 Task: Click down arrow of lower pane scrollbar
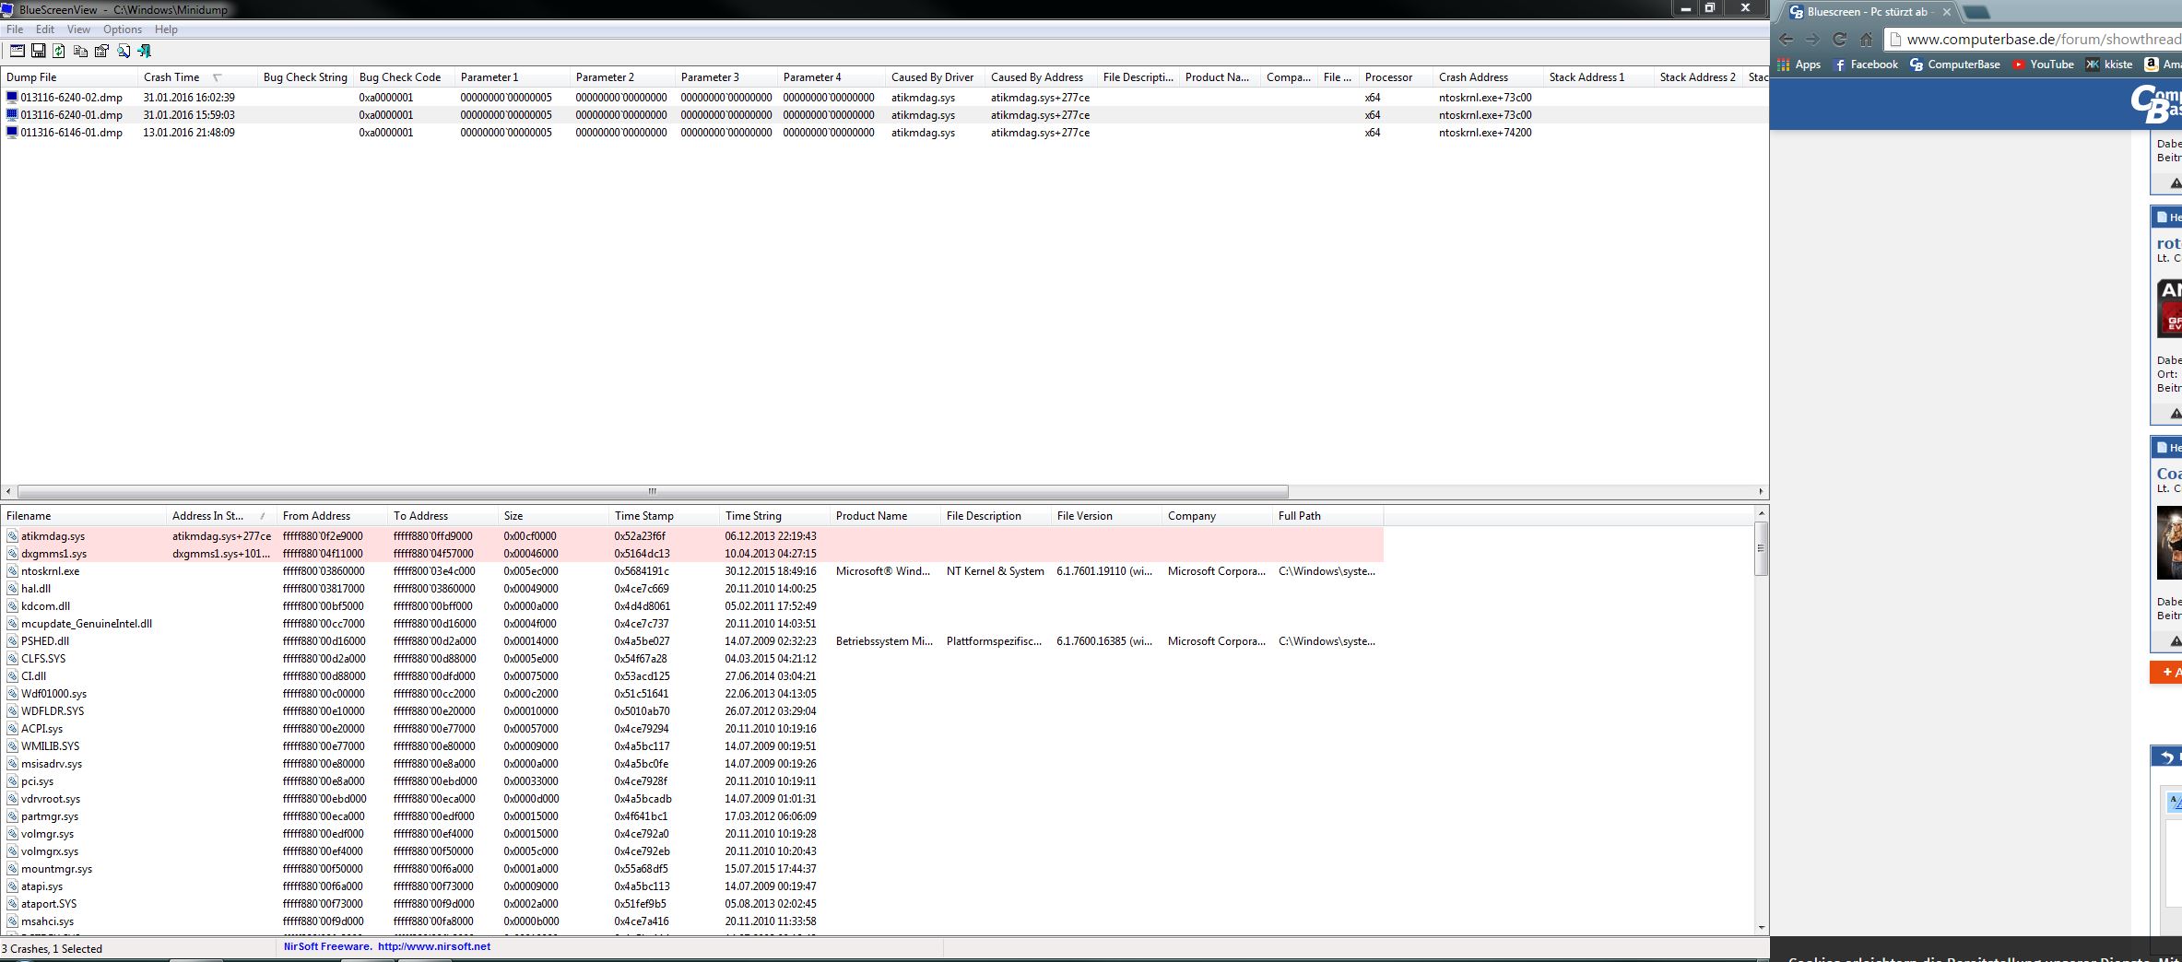pos(1761,928)
